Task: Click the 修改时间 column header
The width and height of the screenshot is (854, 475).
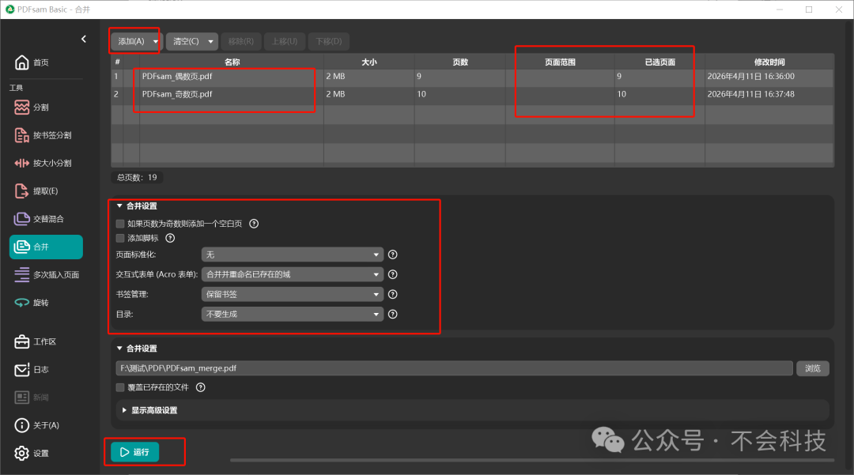Action: click(769, 62)
